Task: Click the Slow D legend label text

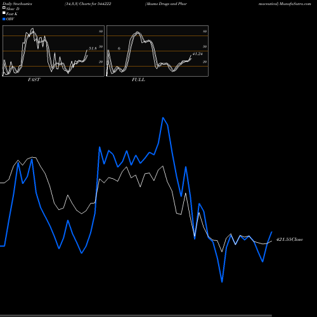Action: tap(13, 9)
